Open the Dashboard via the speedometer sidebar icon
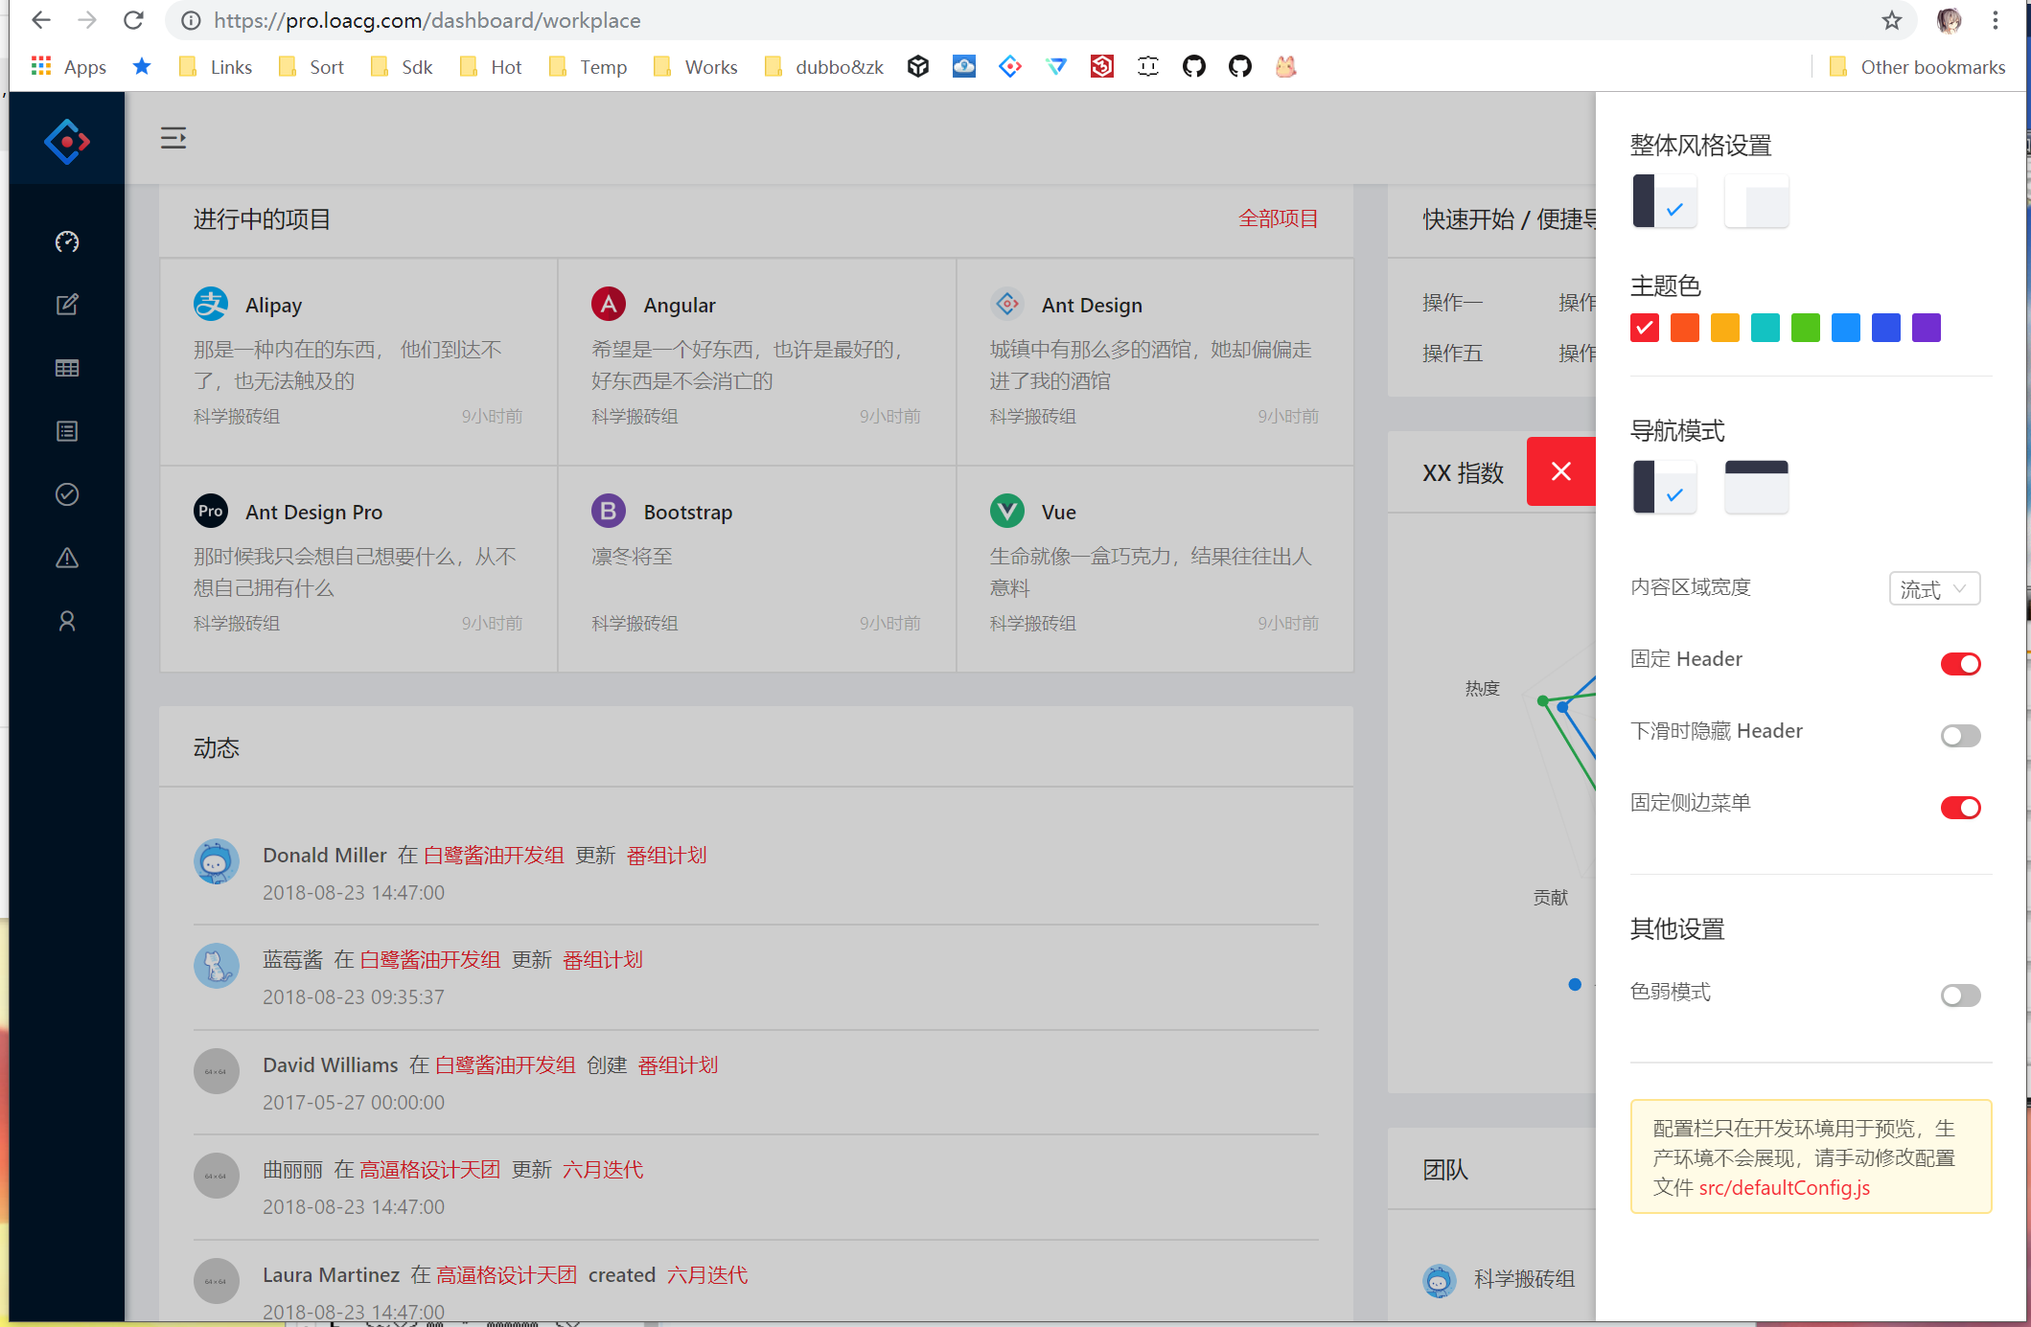This screenshot has width=2031, height=1327. [x=66, y=241]
